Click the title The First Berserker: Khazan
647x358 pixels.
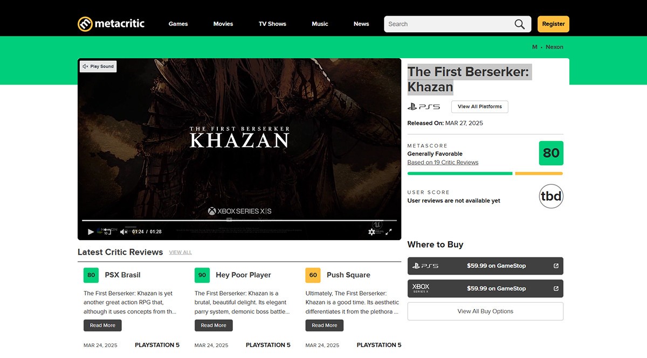coord(469,79)
